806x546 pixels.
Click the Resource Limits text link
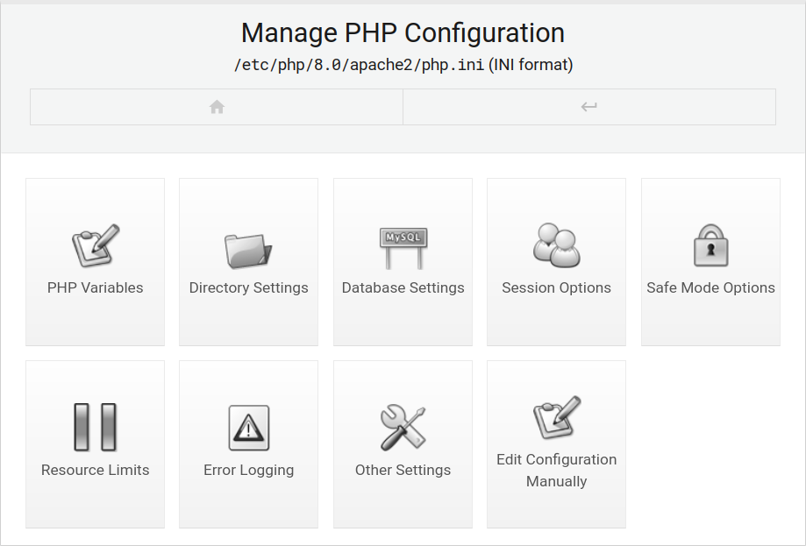95,470
